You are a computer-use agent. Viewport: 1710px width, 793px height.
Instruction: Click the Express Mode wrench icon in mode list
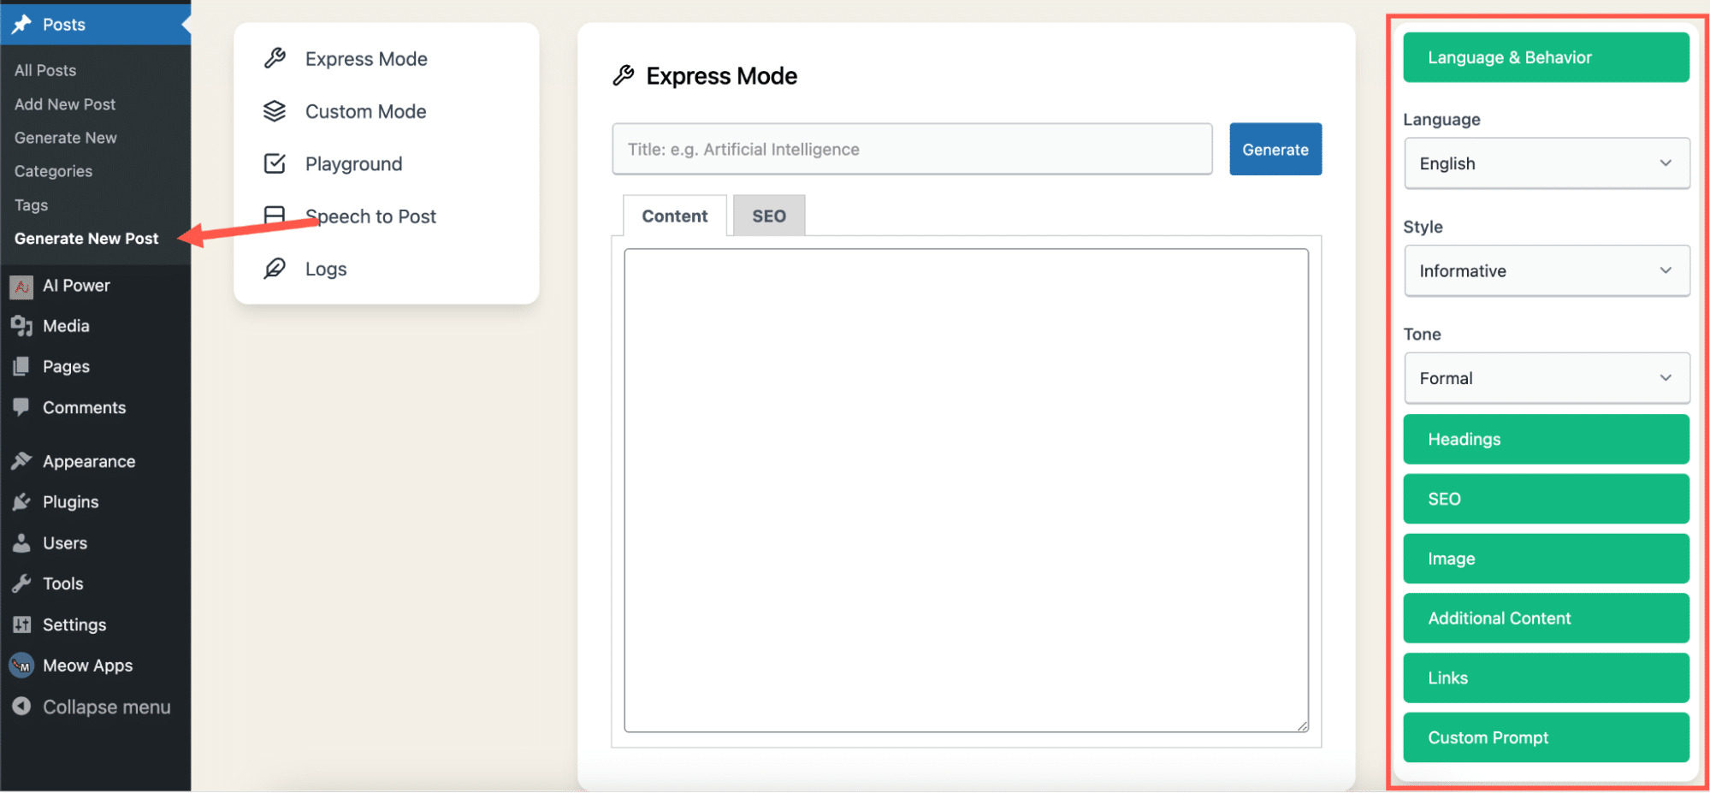click(x=275, y=58)
